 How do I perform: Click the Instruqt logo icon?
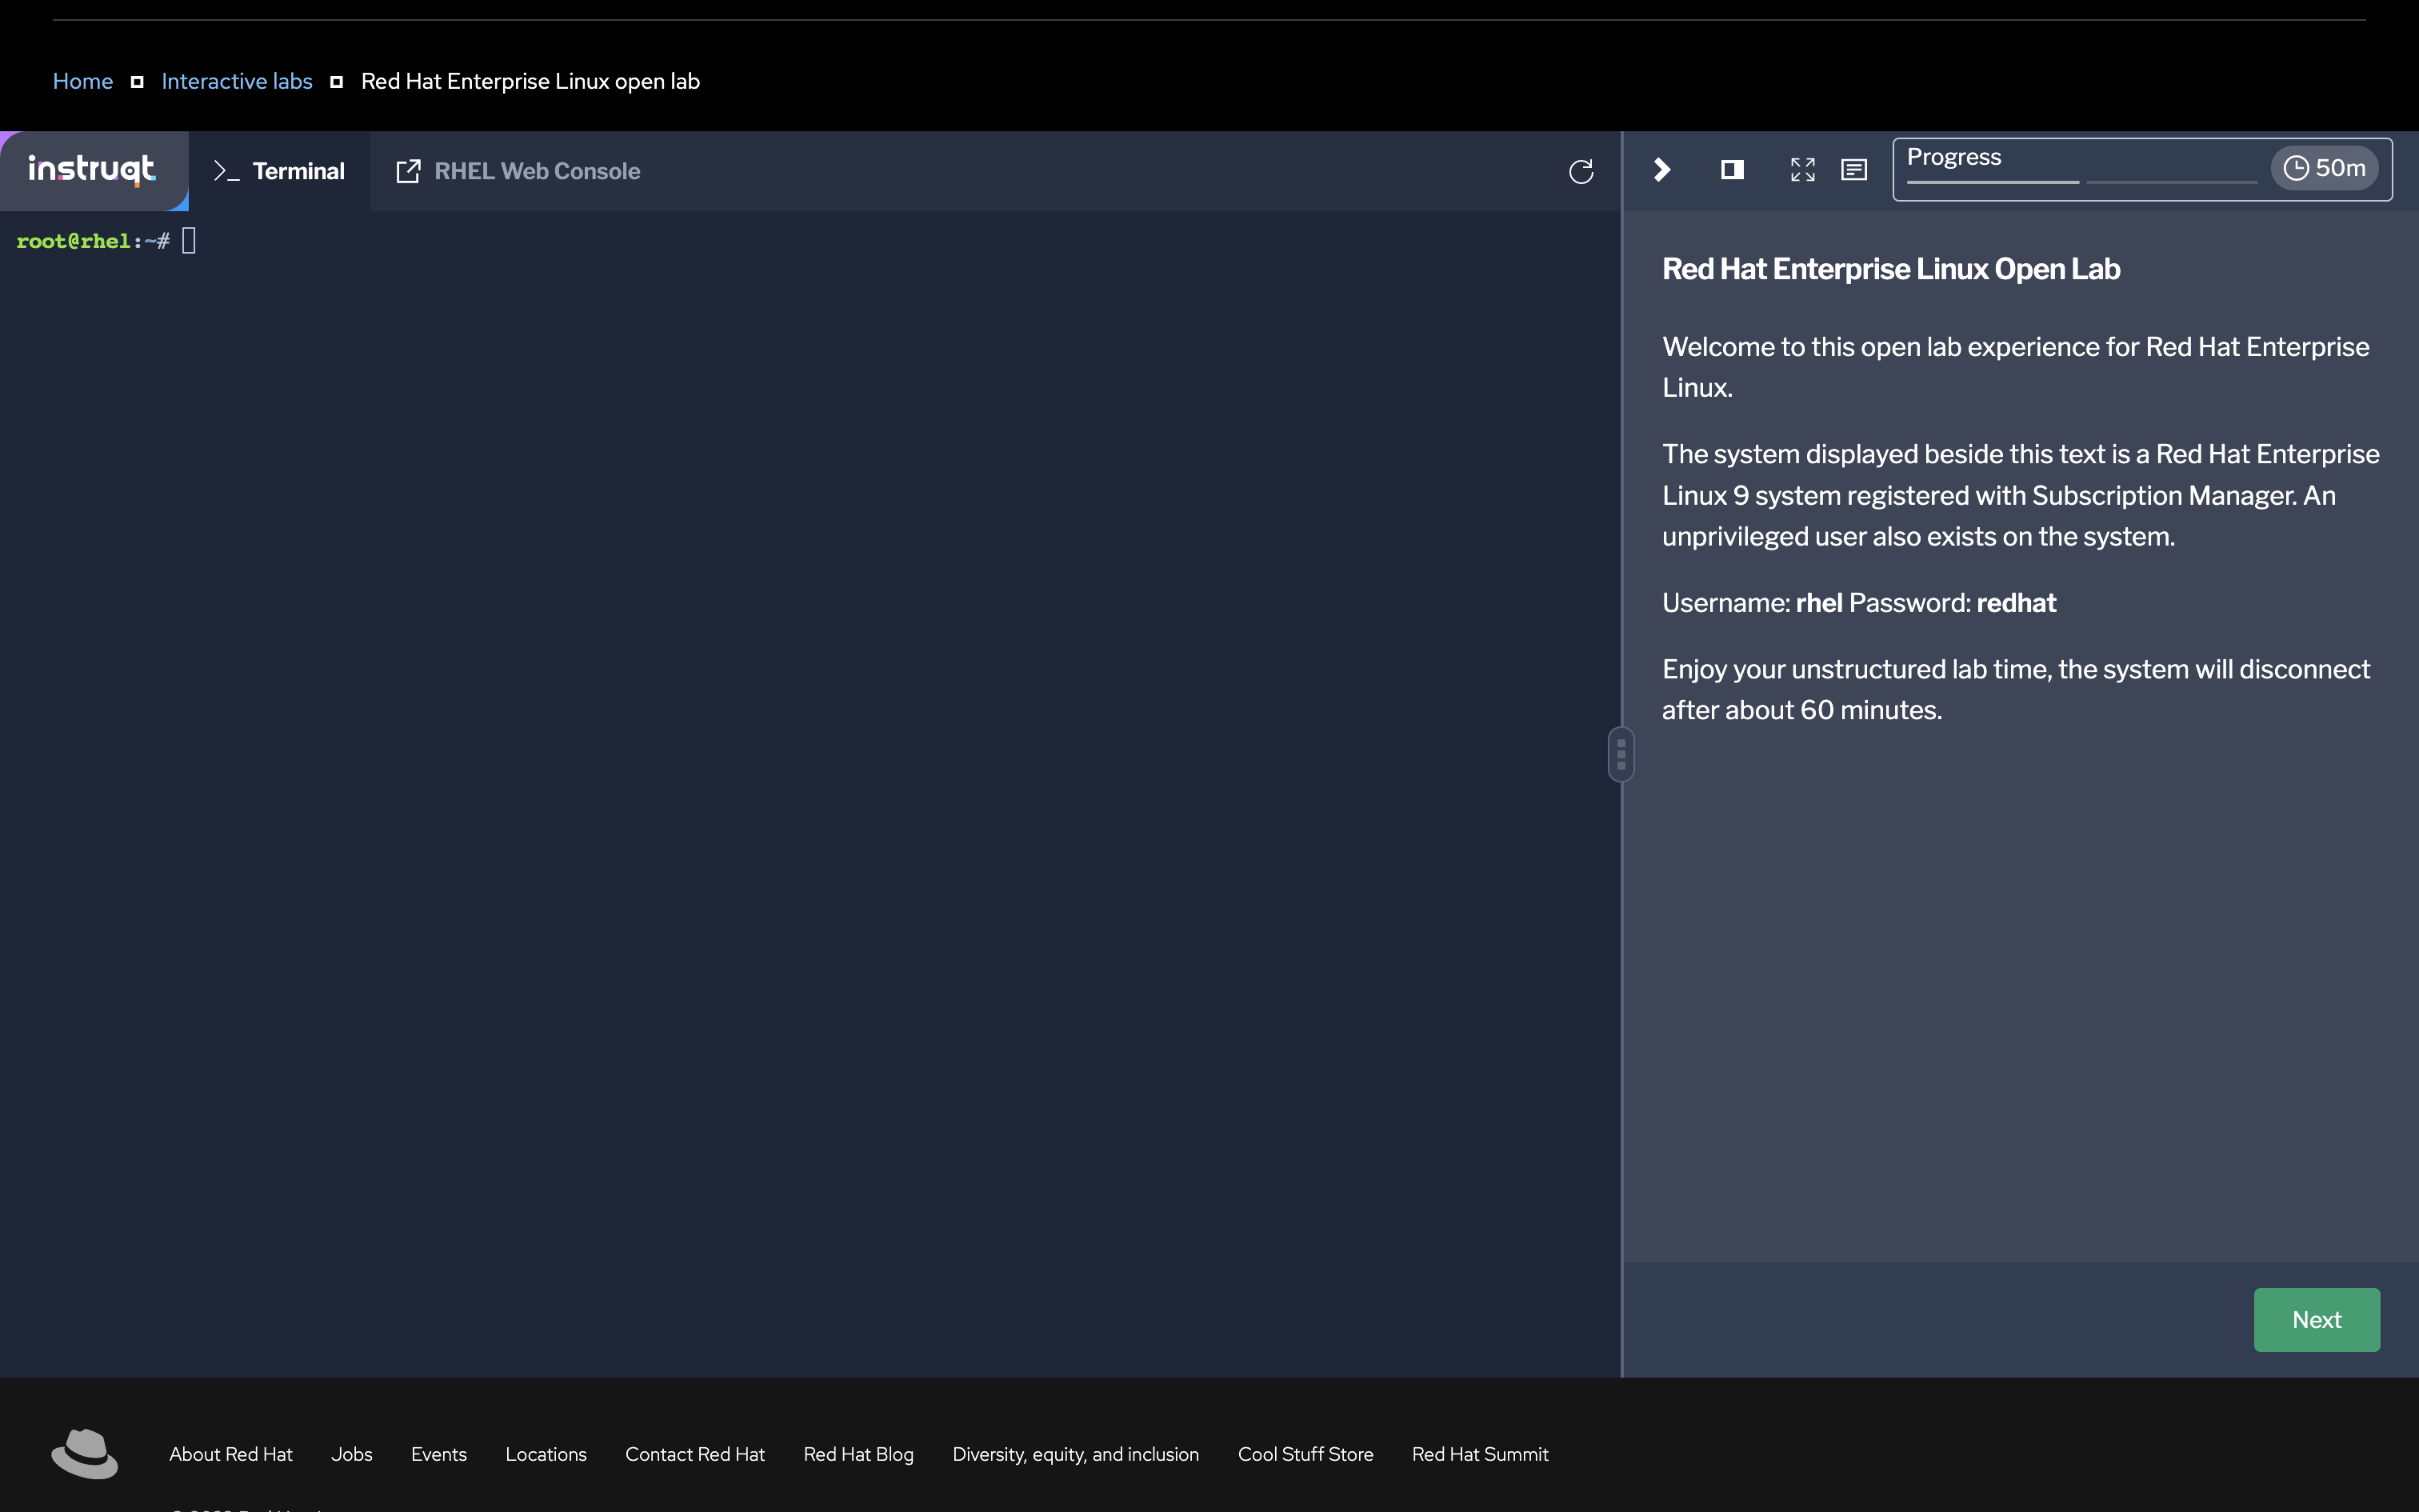92,169
